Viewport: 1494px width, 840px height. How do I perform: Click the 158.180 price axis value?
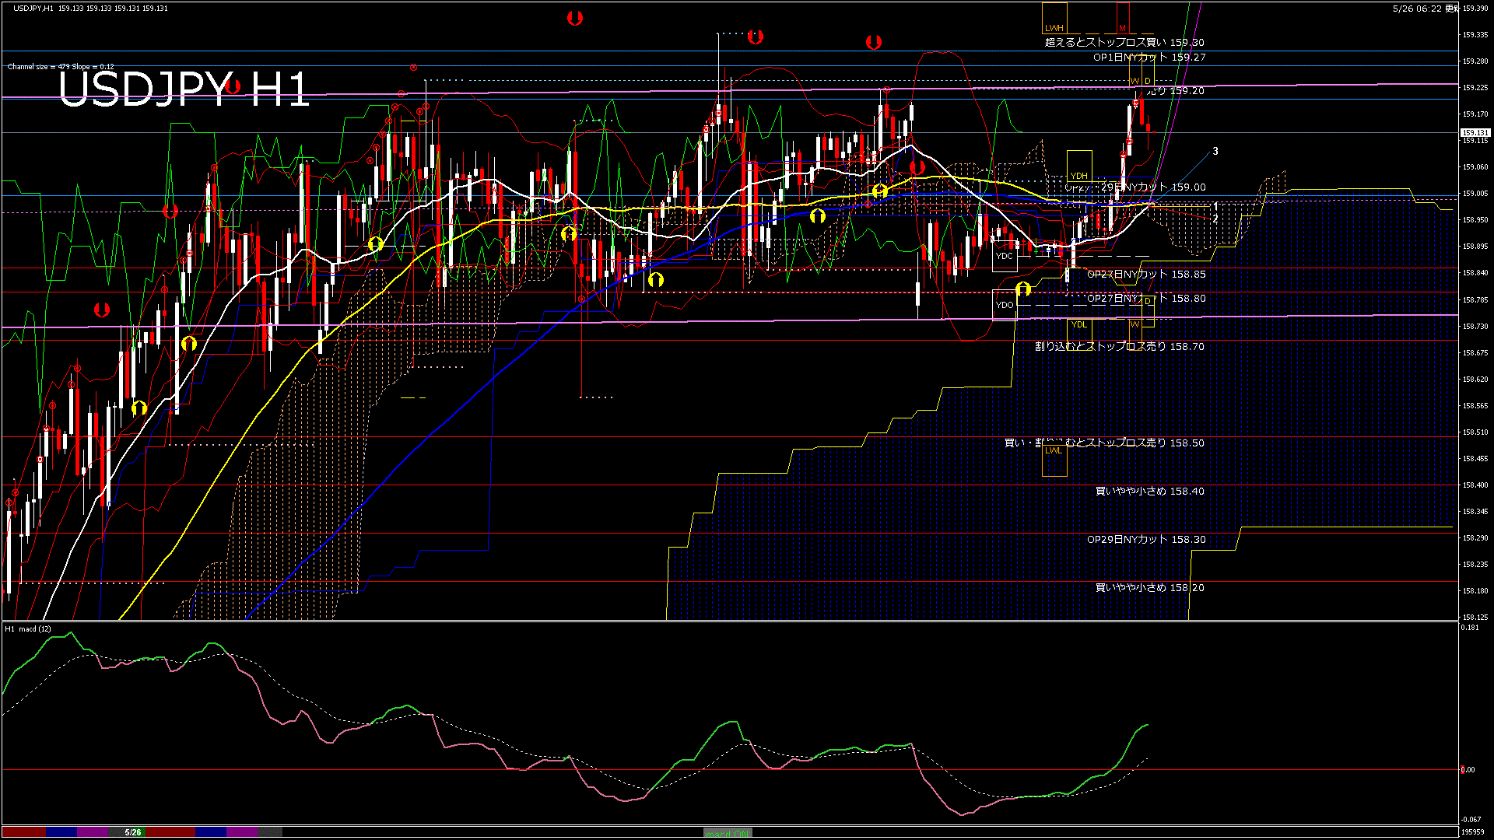(x=1475, y=591)
